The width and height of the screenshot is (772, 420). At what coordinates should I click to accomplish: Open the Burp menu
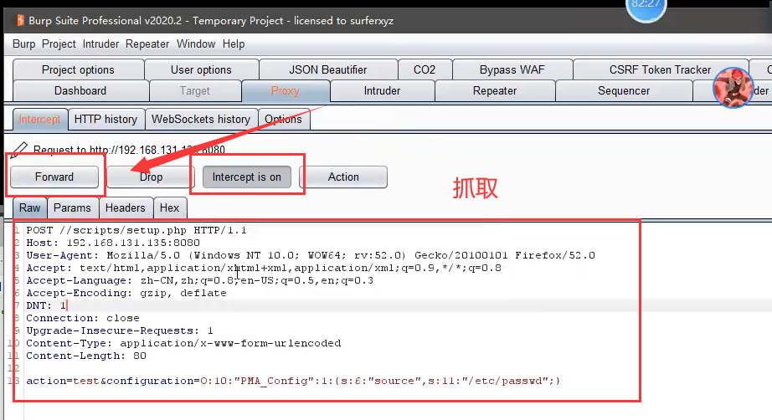coord(23,44)
